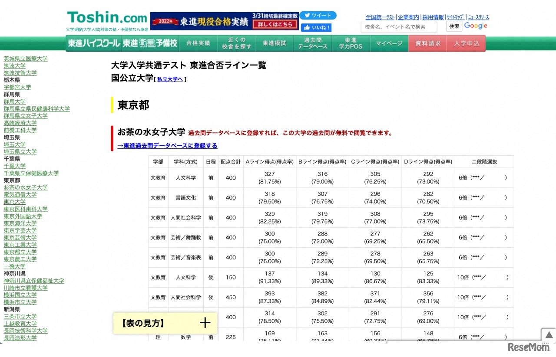Open 千葉県立保健医療大学 in sidebar
The height and width of the screenshot is (357, 556).
click(31, 173)
